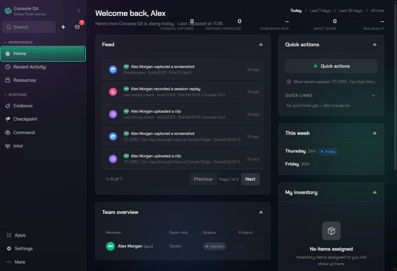
Task: Click the clip icon for the TC-2051 clip entry
Action: coord(113,159)
